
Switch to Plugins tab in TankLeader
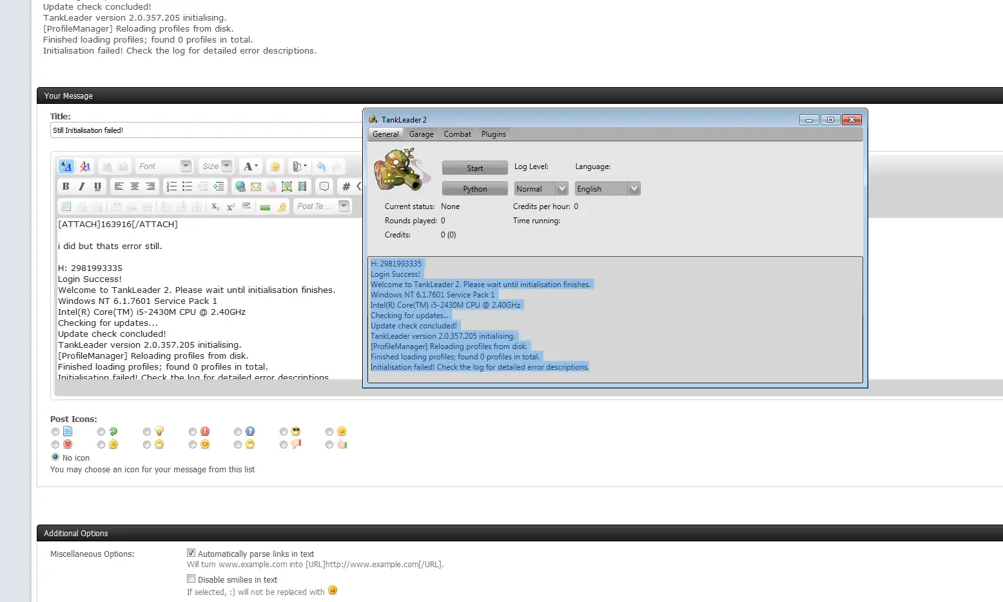(493, 134)
